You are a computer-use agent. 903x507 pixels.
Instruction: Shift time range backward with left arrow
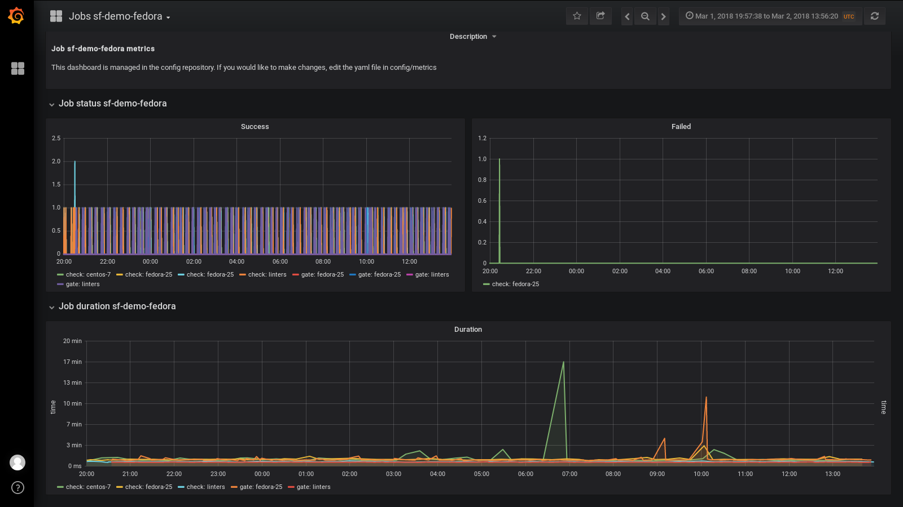coord(627,16)
